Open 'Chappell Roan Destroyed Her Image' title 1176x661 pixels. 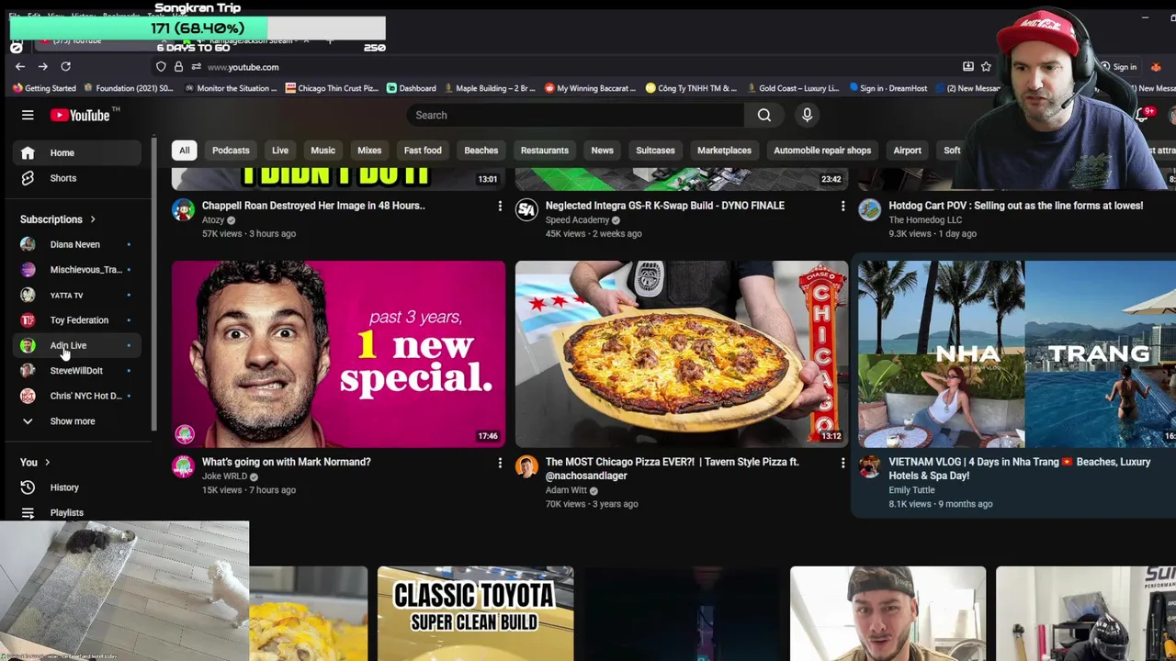[x=313, y=206]
